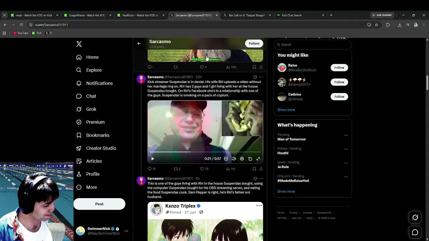Mute the video volume
429x241 pixels.
point(234,159)
